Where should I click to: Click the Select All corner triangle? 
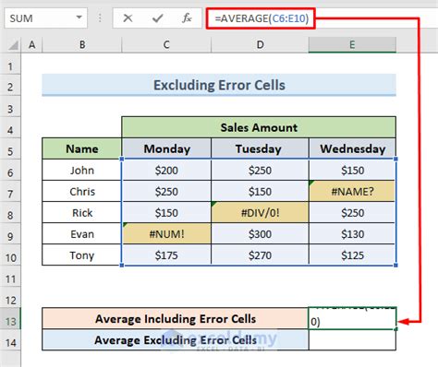point(13,45)
